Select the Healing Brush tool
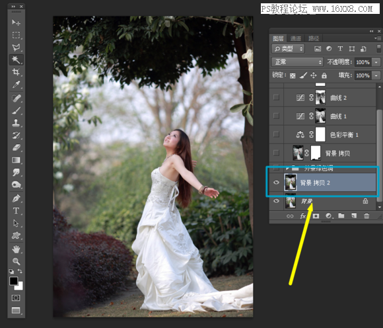Screen dimensions: 383x328 tap(16, 98)
